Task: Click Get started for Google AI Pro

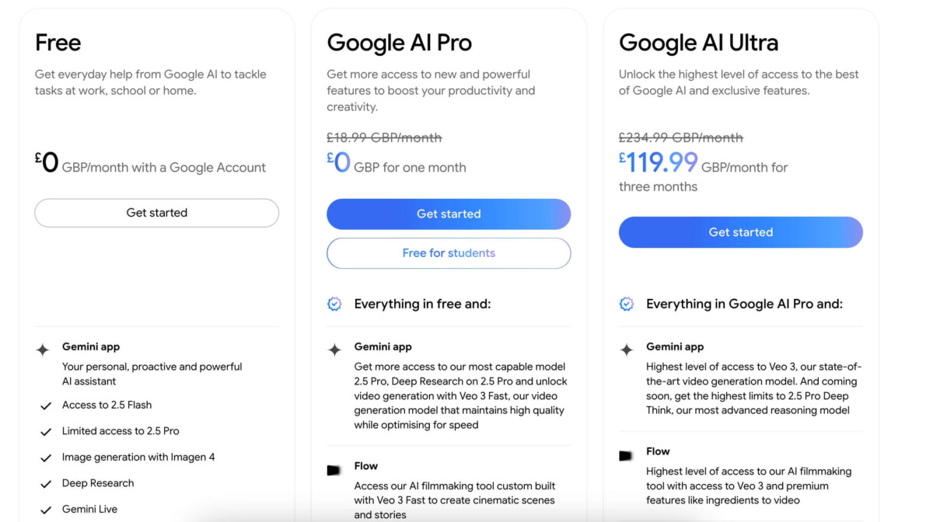Action: (449, 214)
